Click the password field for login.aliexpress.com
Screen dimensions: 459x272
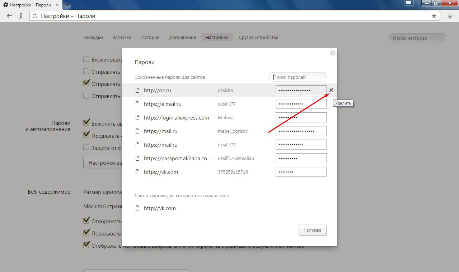click(x=301, y=117)
